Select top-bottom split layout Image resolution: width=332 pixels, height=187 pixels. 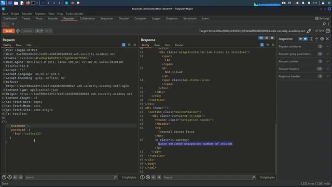267,38
